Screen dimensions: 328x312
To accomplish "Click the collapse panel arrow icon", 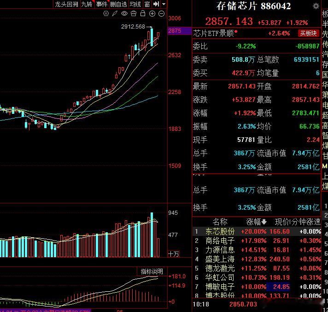I will [x=156, y=4].
